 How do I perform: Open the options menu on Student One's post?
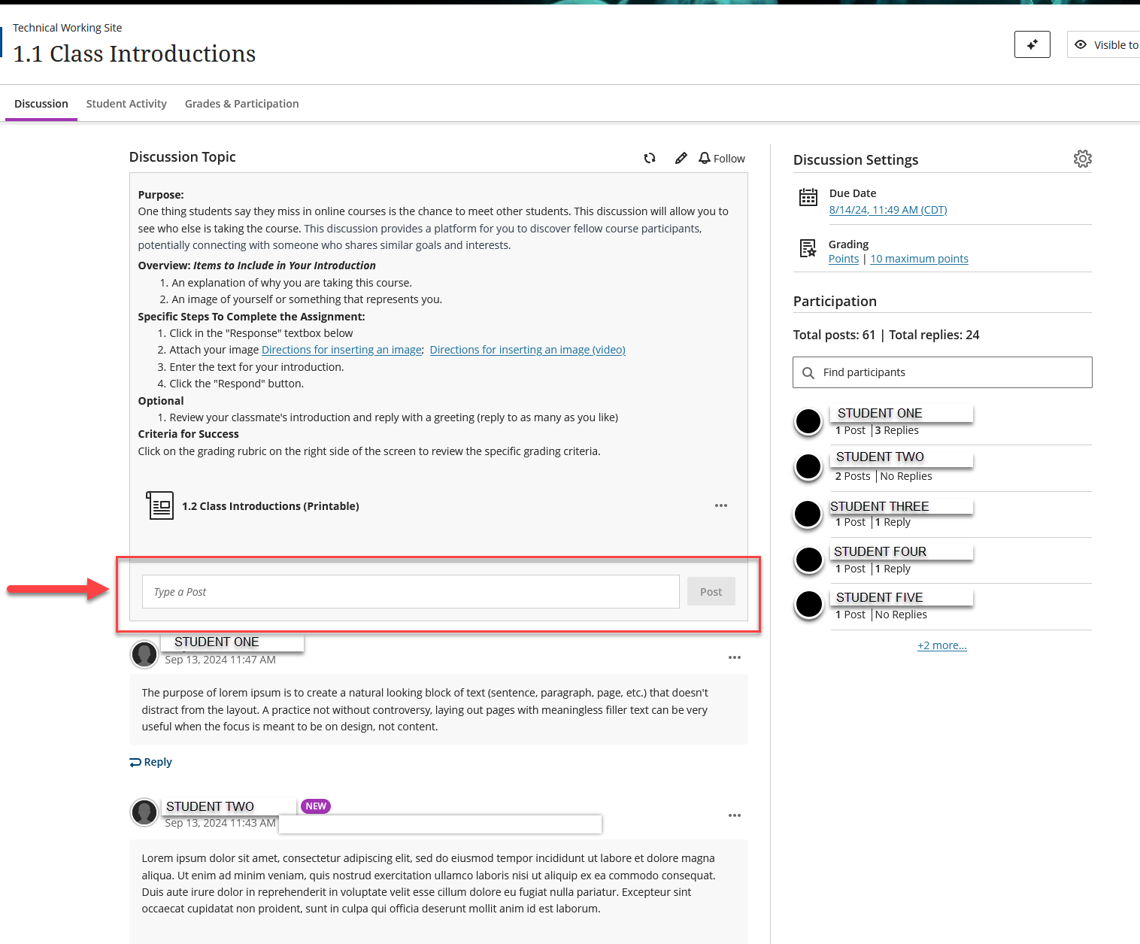735,657
